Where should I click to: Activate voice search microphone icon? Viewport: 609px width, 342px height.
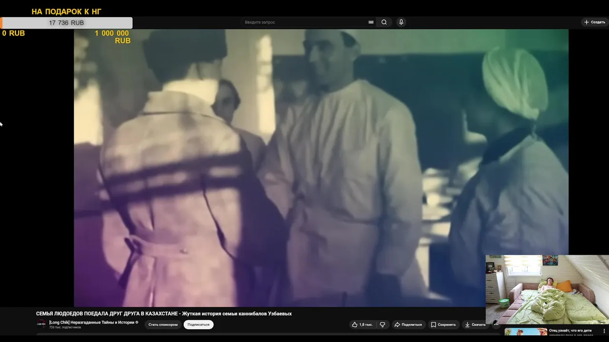coord(401,22)
